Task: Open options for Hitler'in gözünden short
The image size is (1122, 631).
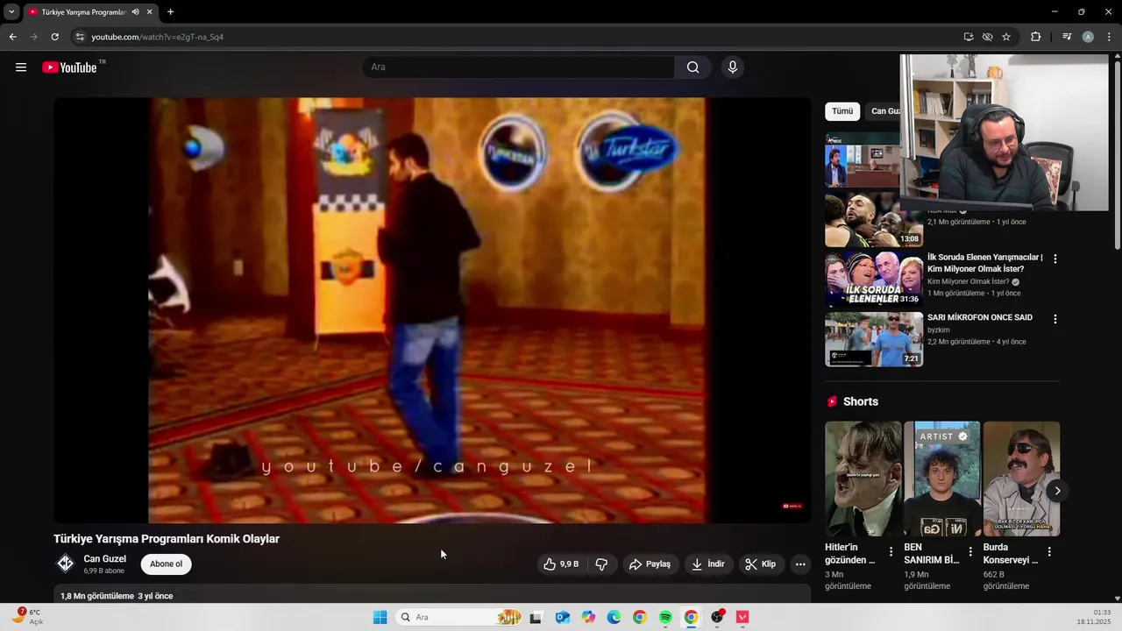Action: [891, 552]
